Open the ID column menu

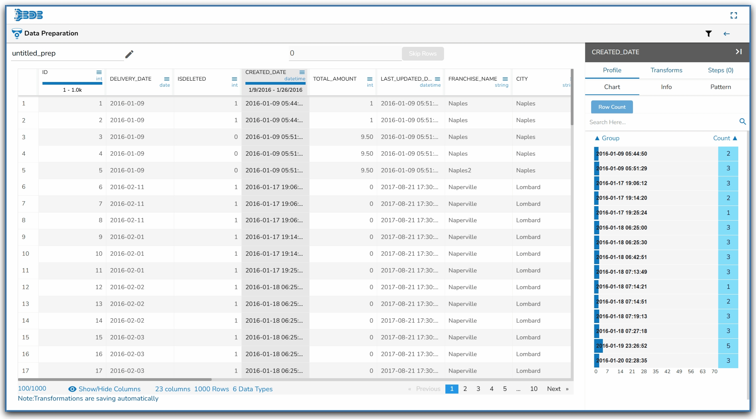point(99,72)
